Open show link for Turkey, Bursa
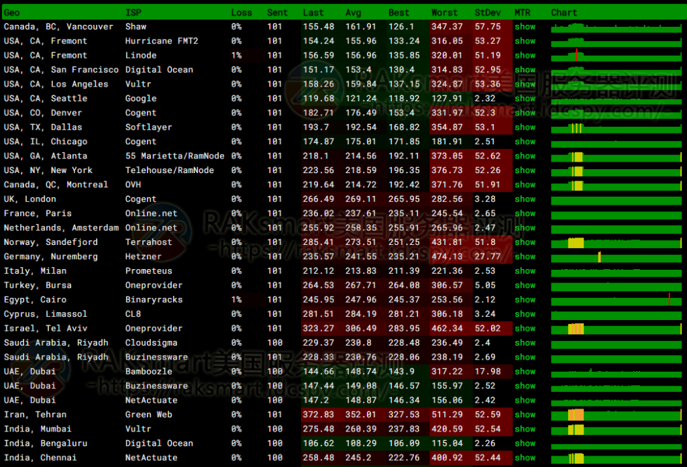Screen dimensions: 687x467 coord(525,285)
